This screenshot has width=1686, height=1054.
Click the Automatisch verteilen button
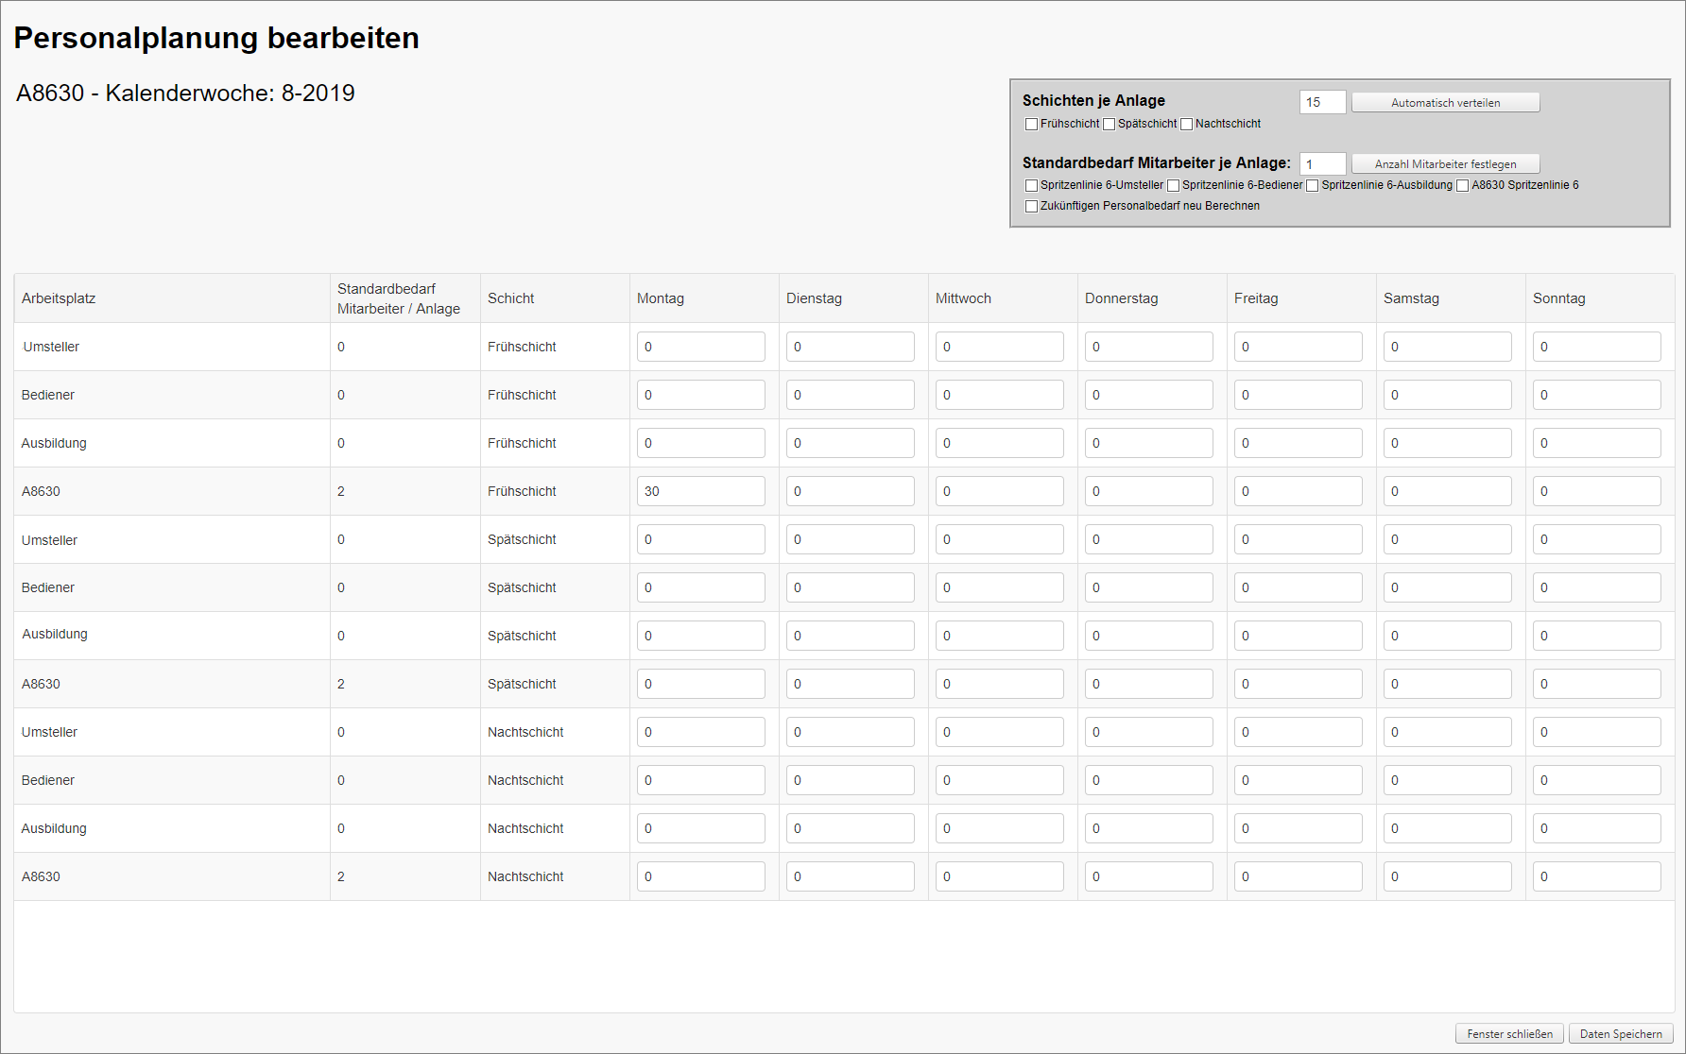[x=1445, y=102]
